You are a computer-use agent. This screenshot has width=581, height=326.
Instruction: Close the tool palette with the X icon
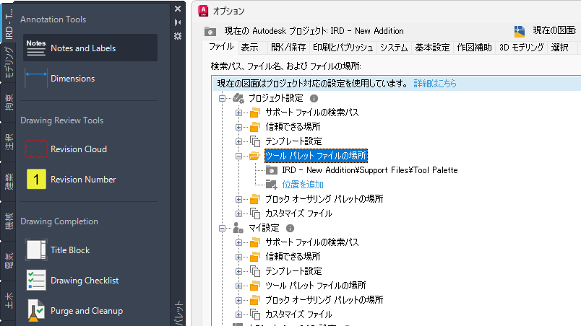click(178, 9)
